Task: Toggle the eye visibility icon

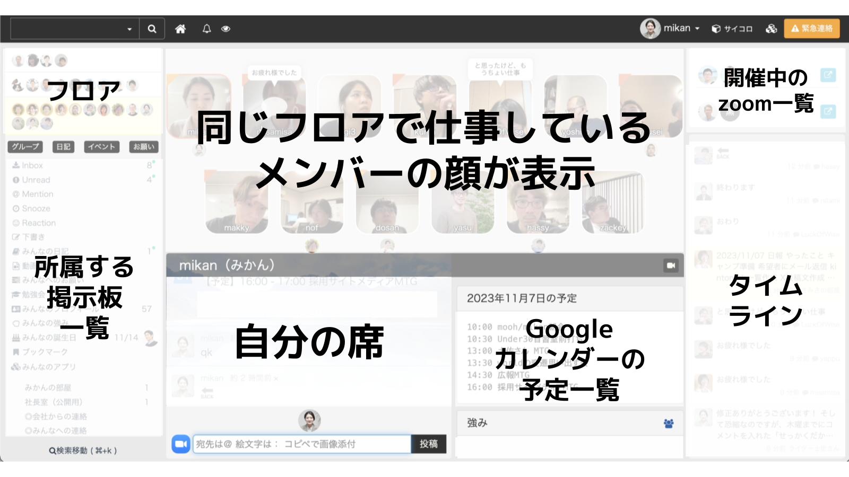Action: pyautogui.click(x=226, y=29)
